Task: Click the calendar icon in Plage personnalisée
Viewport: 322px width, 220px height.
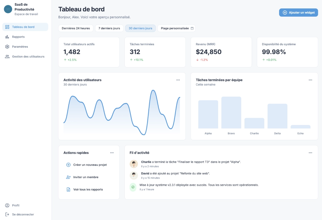Action: (192, 28)
